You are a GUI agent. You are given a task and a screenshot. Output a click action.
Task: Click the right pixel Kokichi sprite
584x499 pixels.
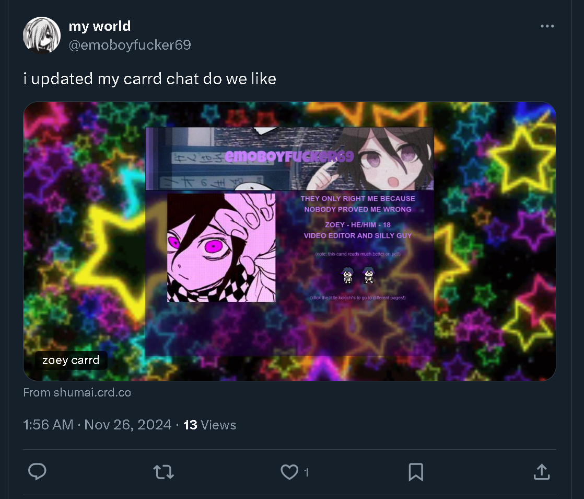point(368,275)
